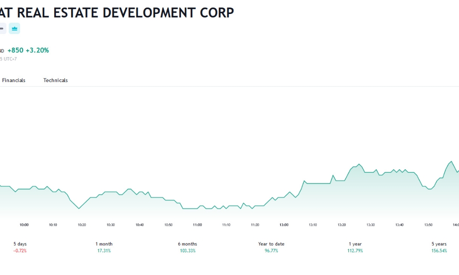Click the 10:20 time axis label
Viewport: 459px width, 275px height.
pyautogui.click(x=82, y=225)
